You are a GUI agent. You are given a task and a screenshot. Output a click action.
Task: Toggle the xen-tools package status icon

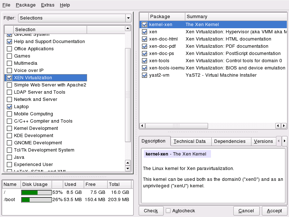coord(144,61)
